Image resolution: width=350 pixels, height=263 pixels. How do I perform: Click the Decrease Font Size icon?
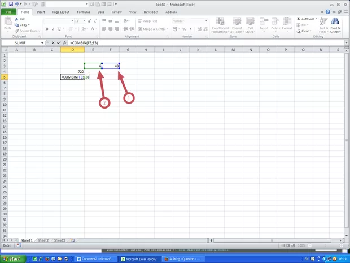coord(95,21)
